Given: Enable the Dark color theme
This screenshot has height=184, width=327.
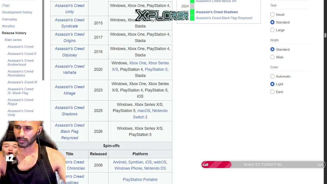Looking at the screenshot, I should [x=272, y=92].
